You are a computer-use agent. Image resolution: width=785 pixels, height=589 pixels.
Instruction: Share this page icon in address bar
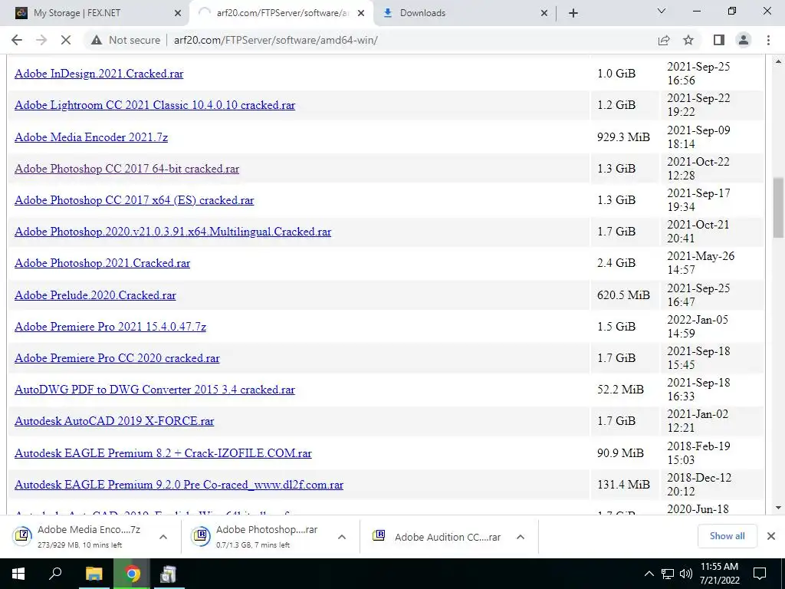(664, 40)
